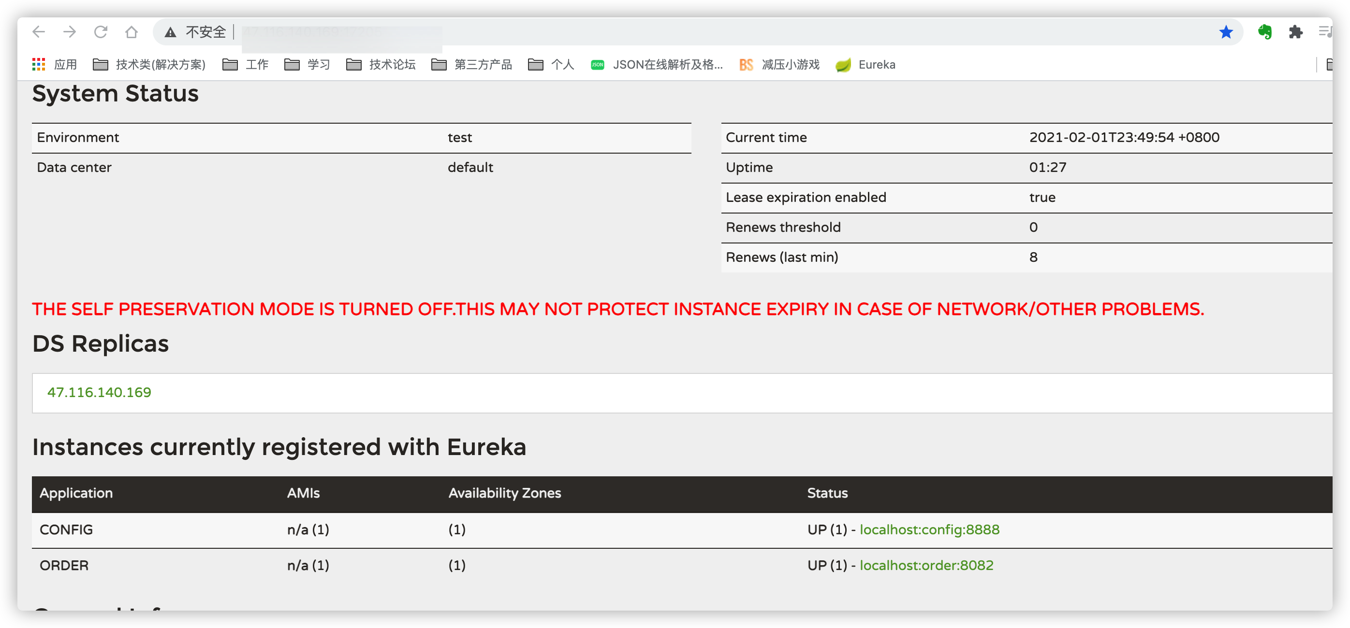Screen dimensions: 1350x628
Task: Open the 减压小游戏 bookmark
Action: tap(779, 64)
